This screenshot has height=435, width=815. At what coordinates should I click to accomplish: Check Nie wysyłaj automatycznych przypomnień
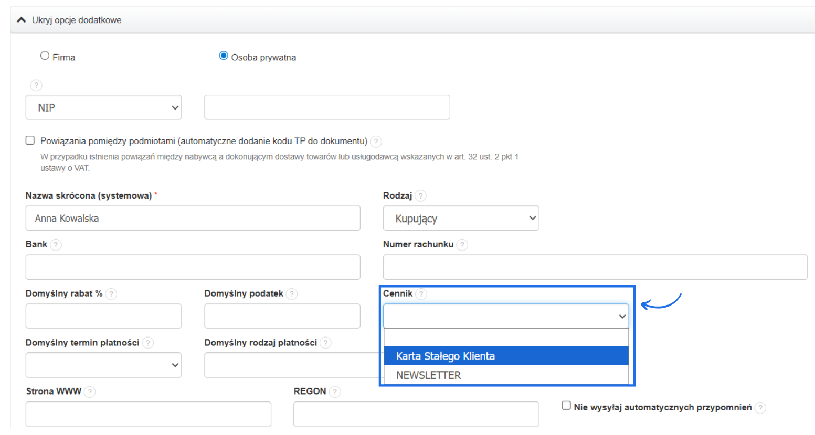coord(566,406)
